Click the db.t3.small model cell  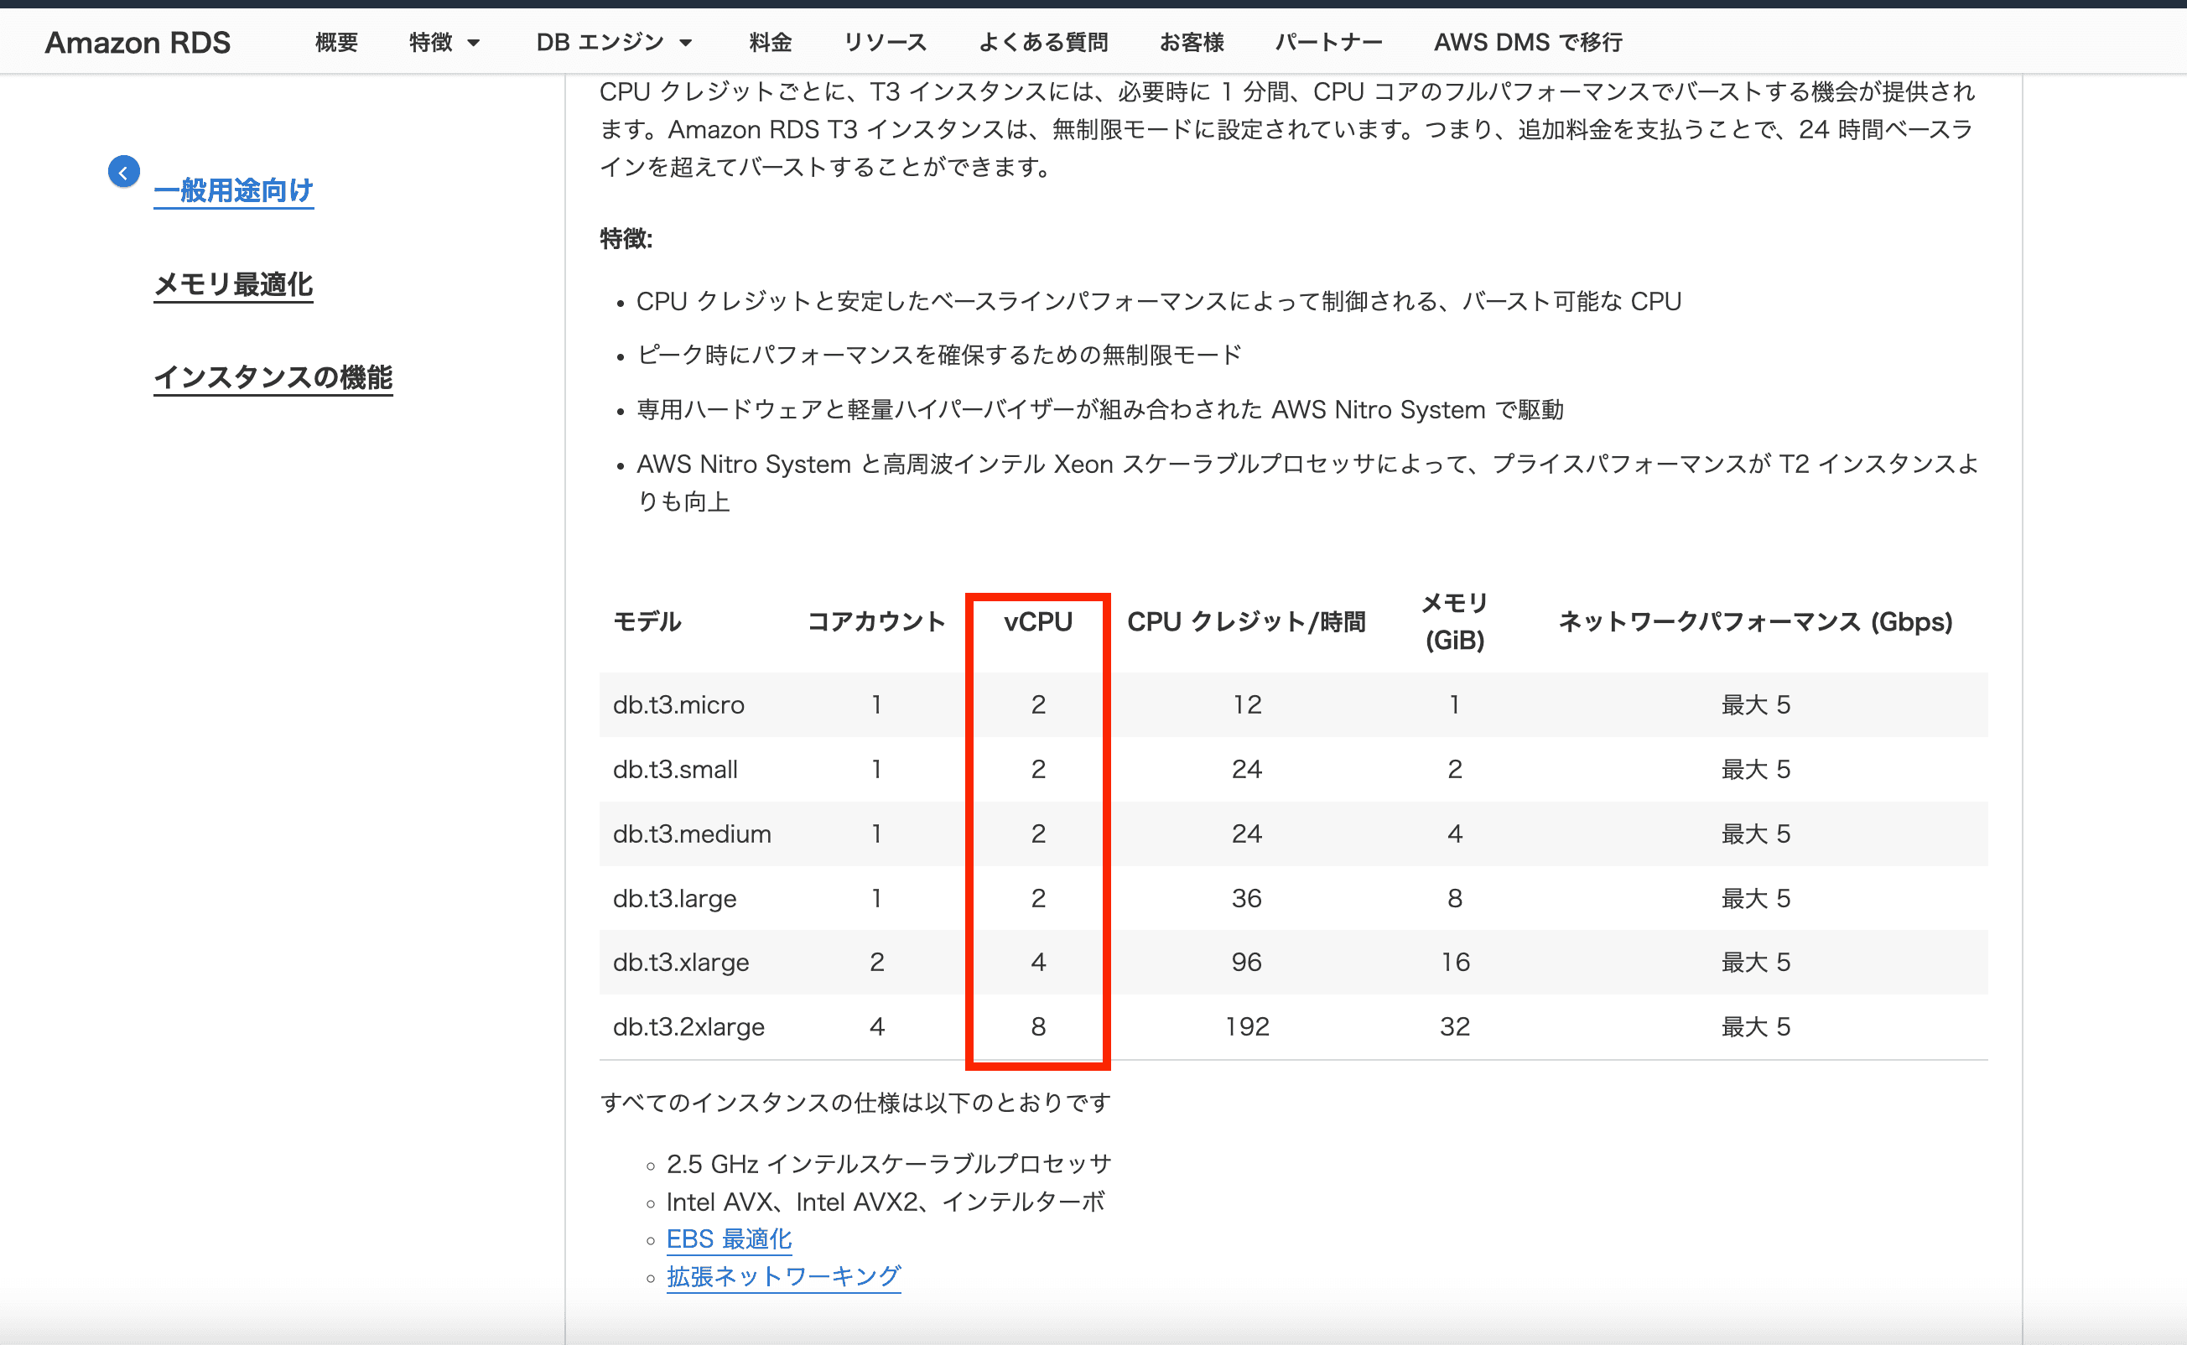[675, 769]
